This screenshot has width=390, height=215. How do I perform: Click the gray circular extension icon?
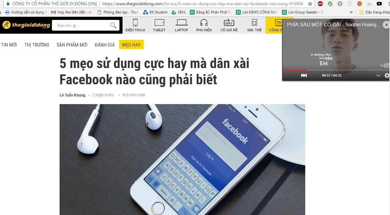[340, 4]
